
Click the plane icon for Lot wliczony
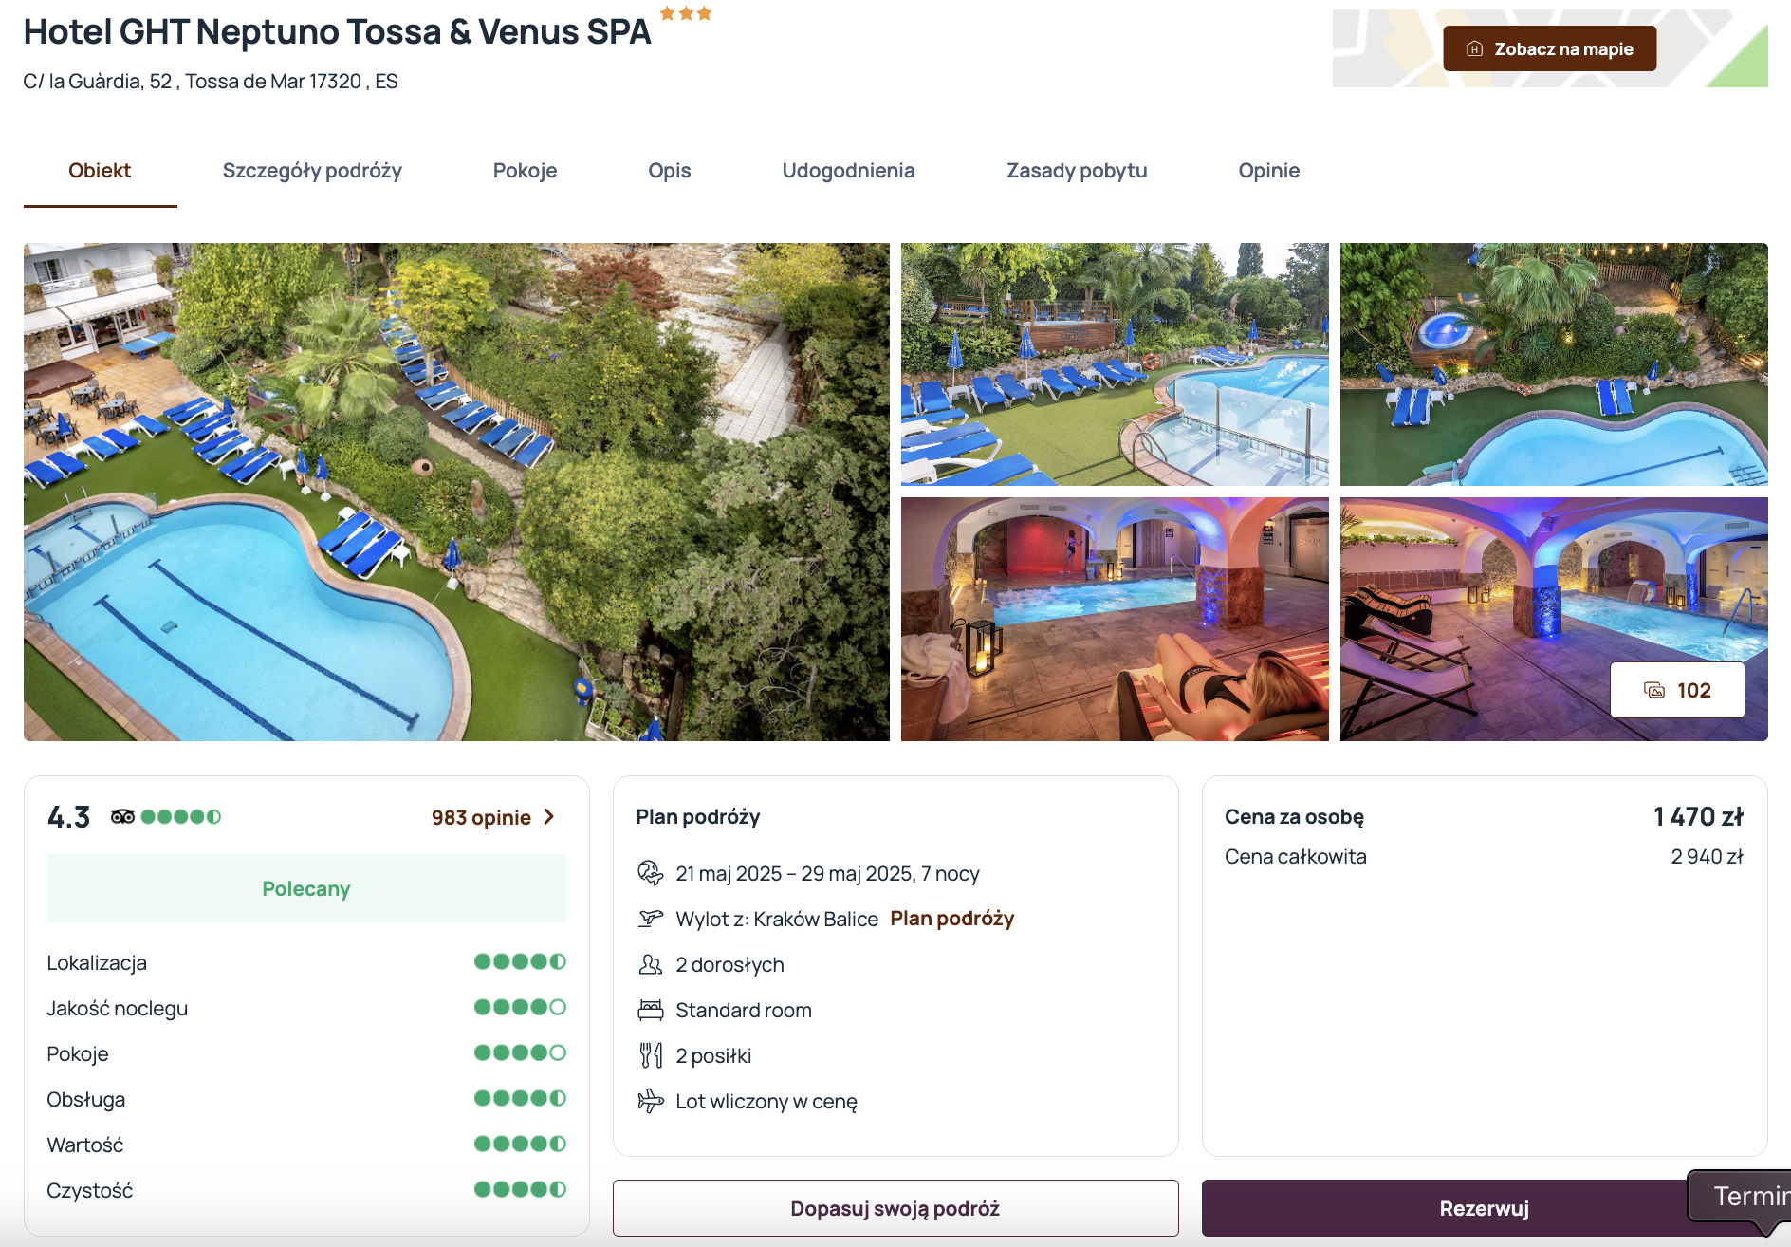click(651, 1101)
